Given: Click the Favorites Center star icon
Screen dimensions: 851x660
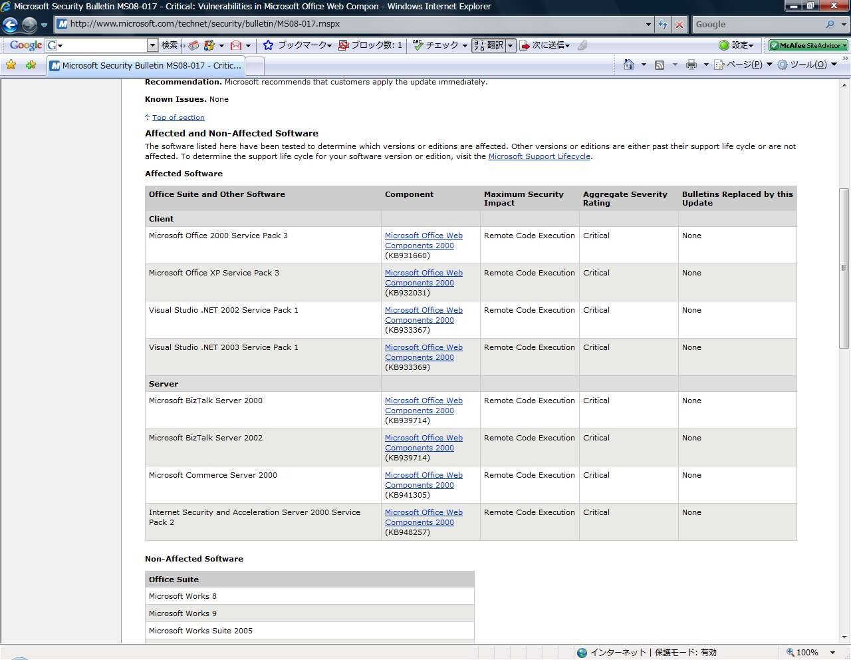Looking at the screenshot, I should [11, 65].
